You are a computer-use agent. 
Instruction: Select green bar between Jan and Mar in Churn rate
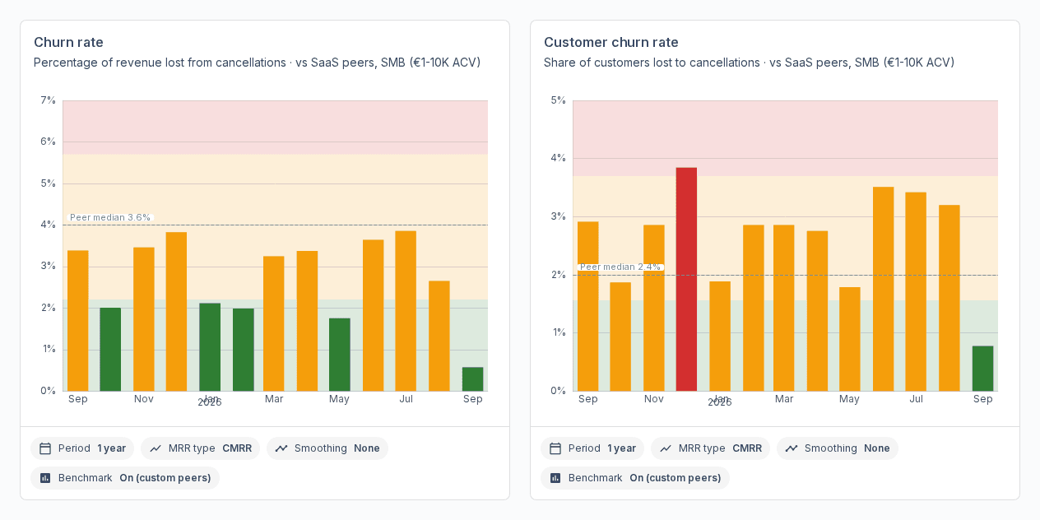244,350
